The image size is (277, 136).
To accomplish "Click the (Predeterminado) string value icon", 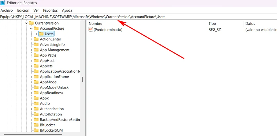I will tap(90, 29).
